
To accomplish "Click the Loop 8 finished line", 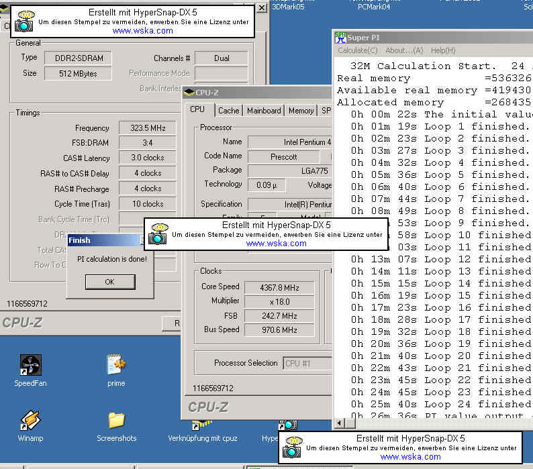I will click(441, 211).
